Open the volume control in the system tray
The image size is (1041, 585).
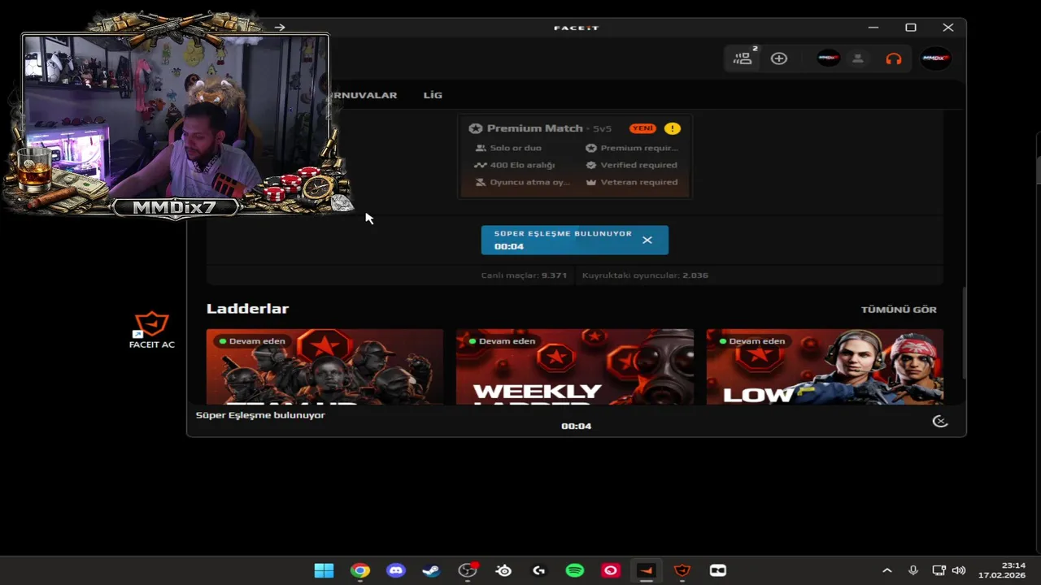click(x=959, y=570)
